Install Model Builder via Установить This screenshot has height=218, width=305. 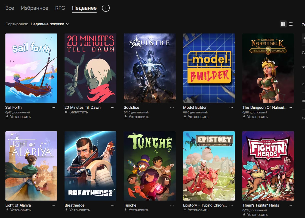(196, 117)
